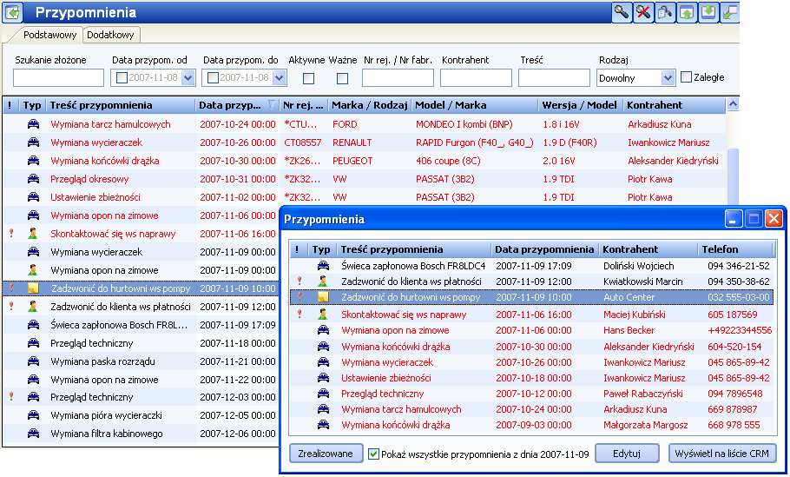Click the Kontrahent filter input field
The width and height of the screenshot is (790, 477).
tap(476, 78)
